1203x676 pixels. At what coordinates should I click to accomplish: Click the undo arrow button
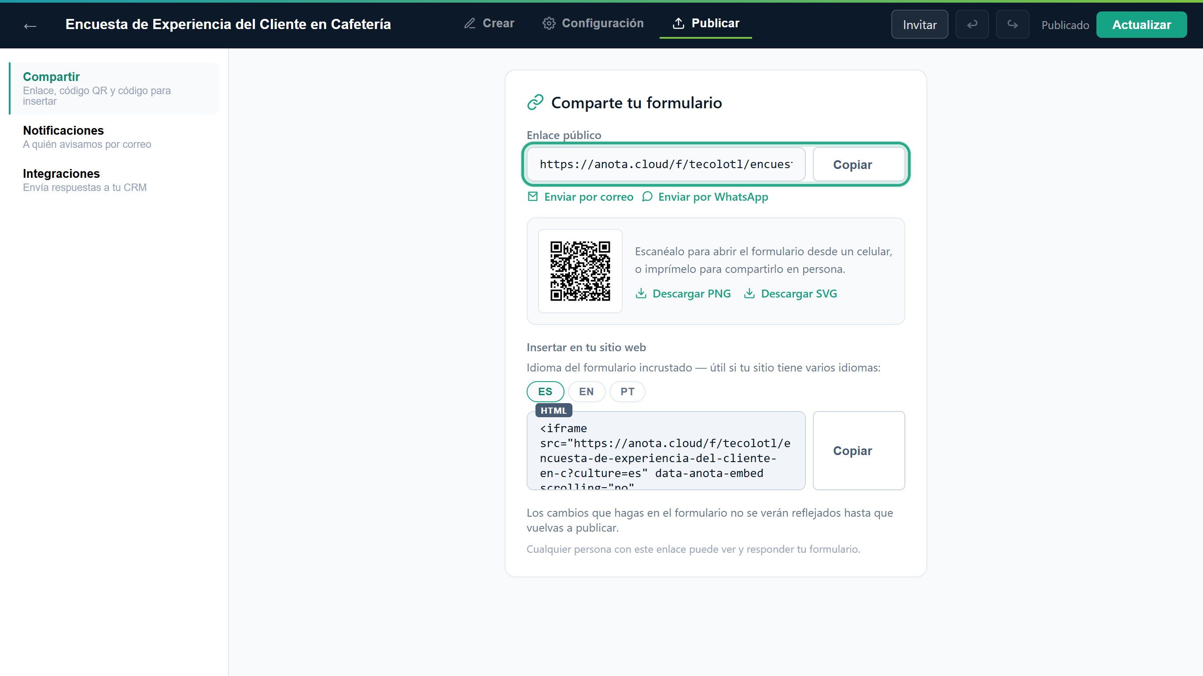(972, 24)
